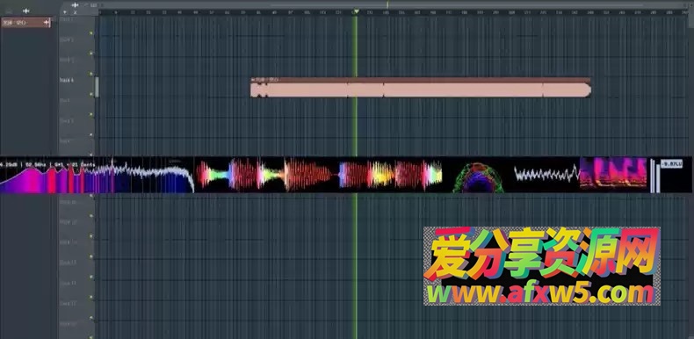Click the tool icon beside the playlist menu arrow
This screenshot has height=339, width=694.
76,12
